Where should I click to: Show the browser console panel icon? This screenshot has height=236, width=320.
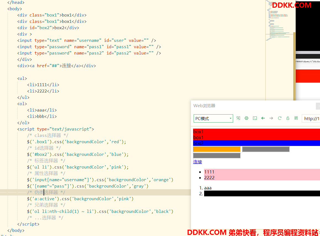pyautogui.click(x=255, y=118)
